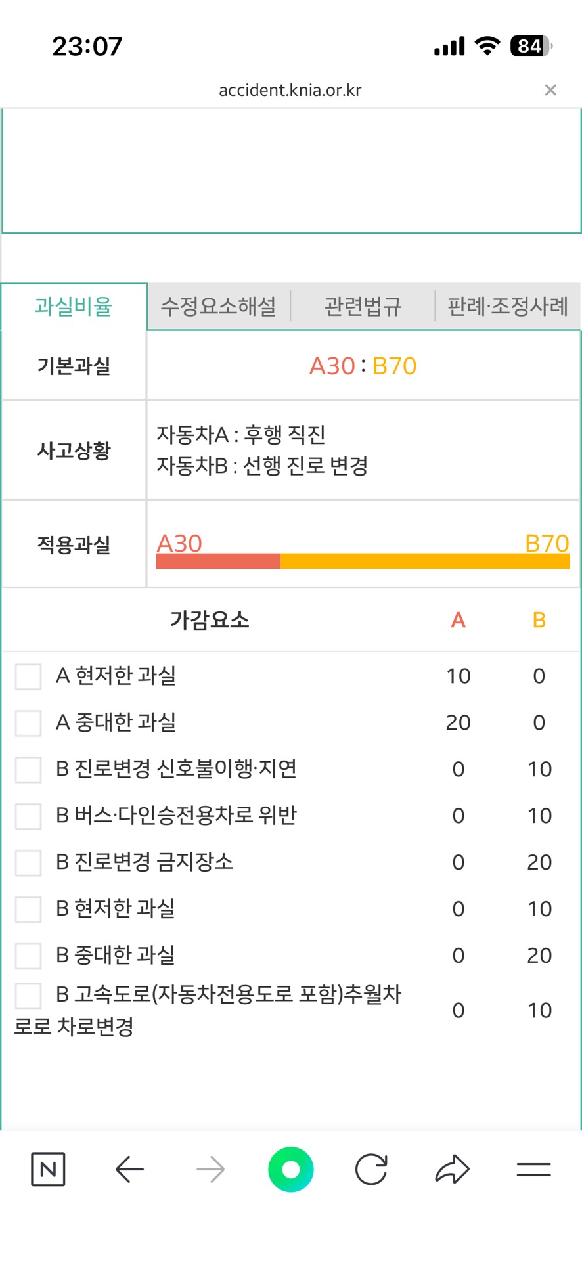Toggle the 'B 중대한 과실' checkbox
Screen dimensions: 582x1261
[28, 956]
